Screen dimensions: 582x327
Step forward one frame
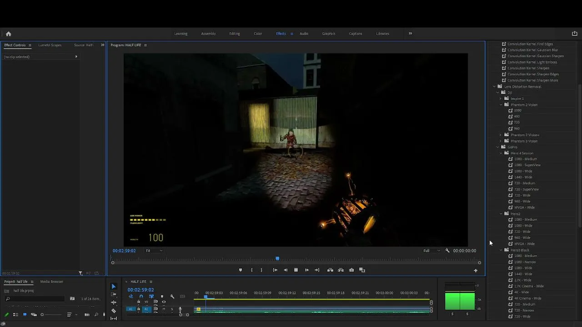point(307,270)
